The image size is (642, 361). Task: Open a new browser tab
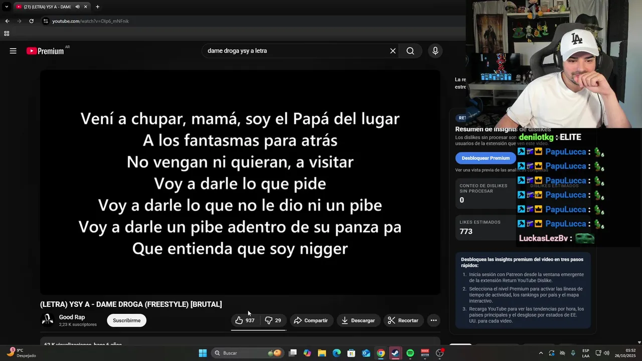click(97, 7)
